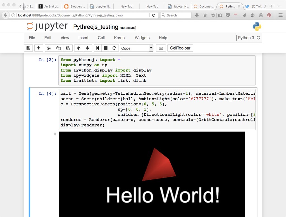The height and width of the screenshot is (217, 286).
Task: Copy the selected cells
Action: coord(58,48)
